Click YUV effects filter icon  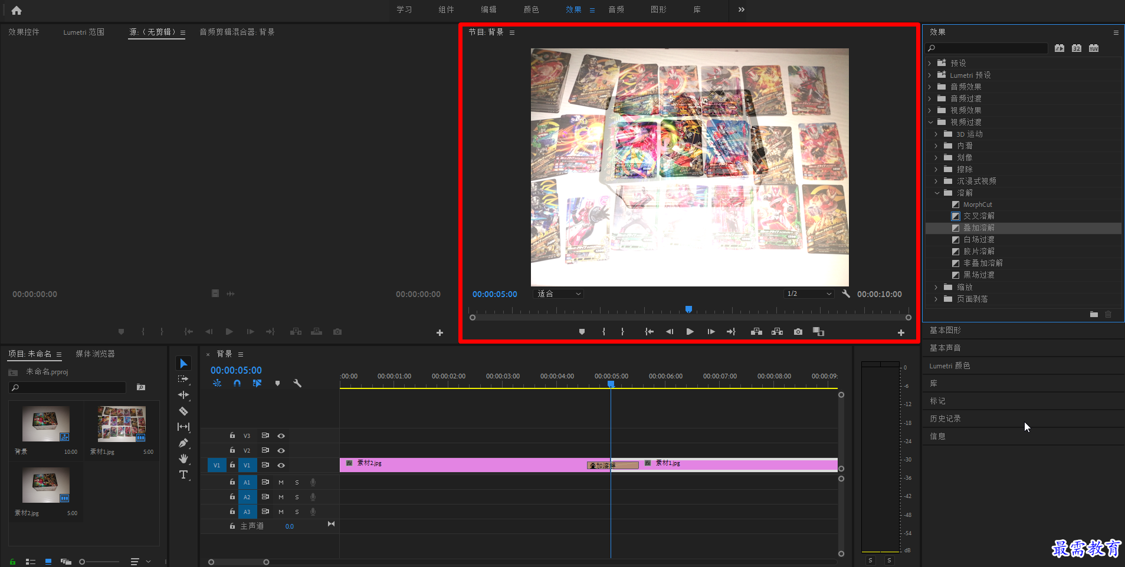1094,48
